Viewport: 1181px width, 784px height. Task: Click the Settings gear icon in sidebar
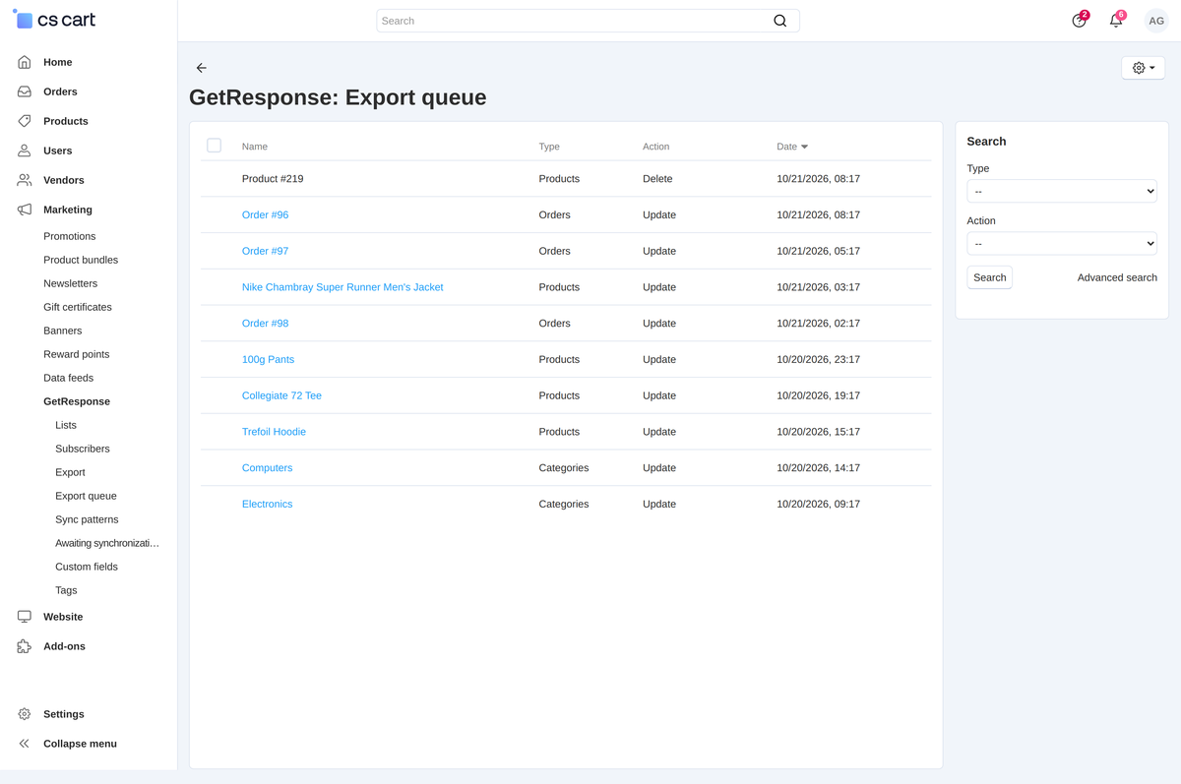25,714
